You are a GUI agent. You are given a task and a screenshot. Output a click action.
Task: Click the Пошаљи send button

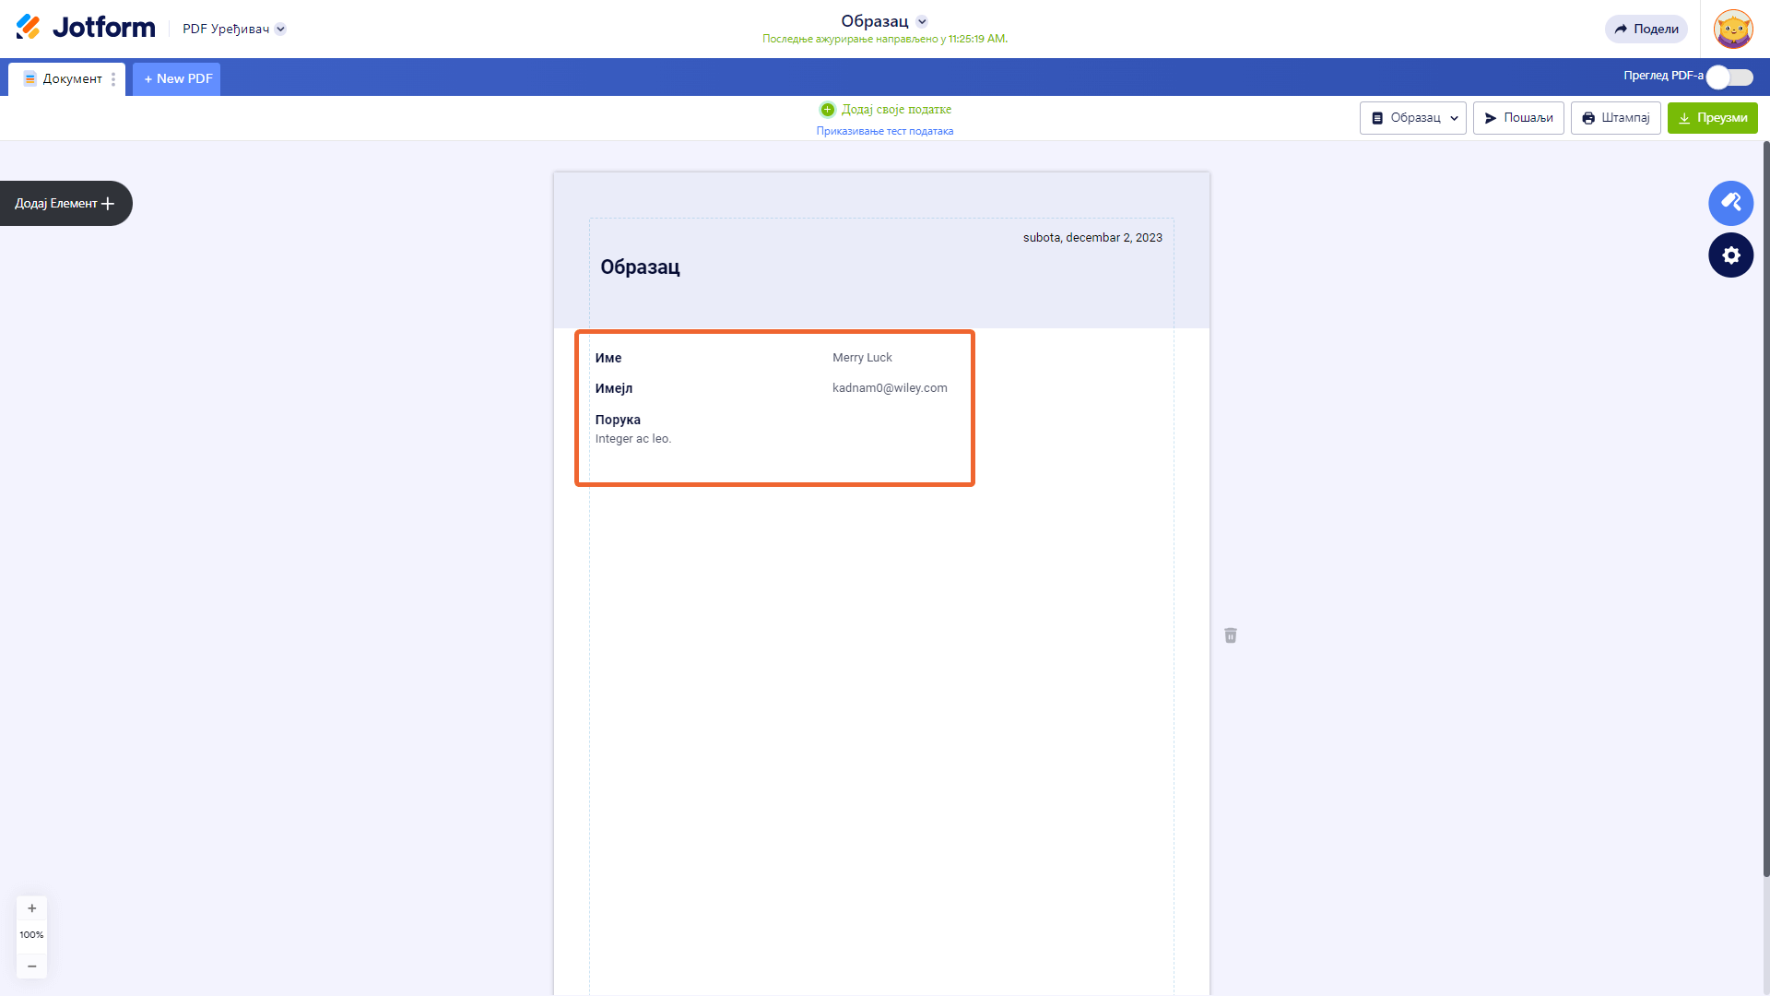click(1517, 118)
